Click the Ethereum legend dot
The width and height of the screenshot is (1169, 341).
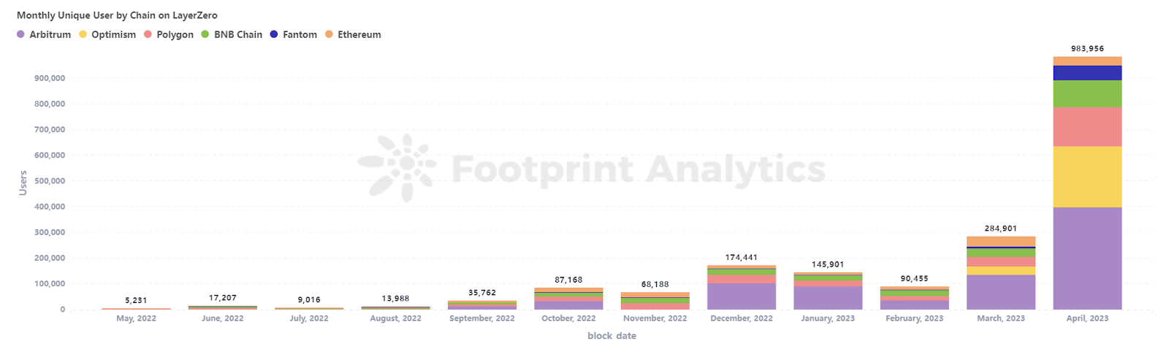pyautogui.click(x=329, y=34)
